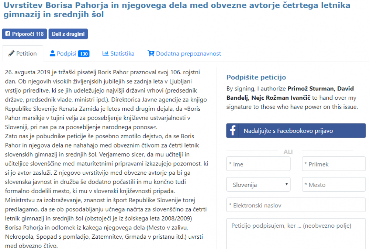Open the Slovenija country dropdown
Image resolution: width=370 pixels, height=249 pixels.
tap(258, 185)
